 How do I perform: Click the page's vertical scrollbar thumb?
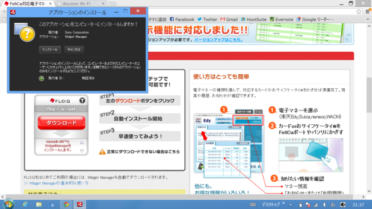(x=369, y=95)
